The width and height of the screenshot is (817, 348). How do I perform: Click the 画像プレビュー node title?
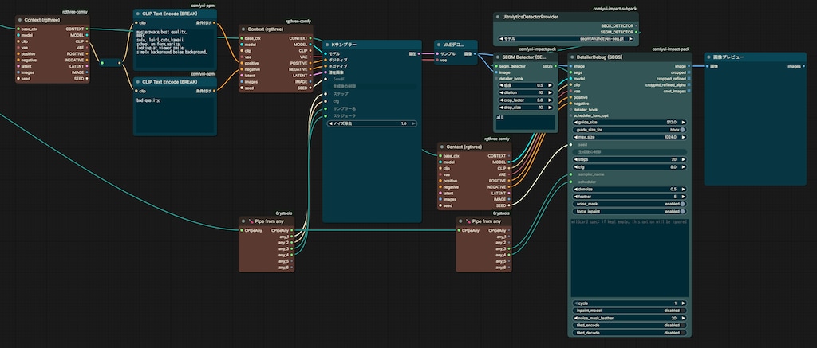tap(728, 57)
